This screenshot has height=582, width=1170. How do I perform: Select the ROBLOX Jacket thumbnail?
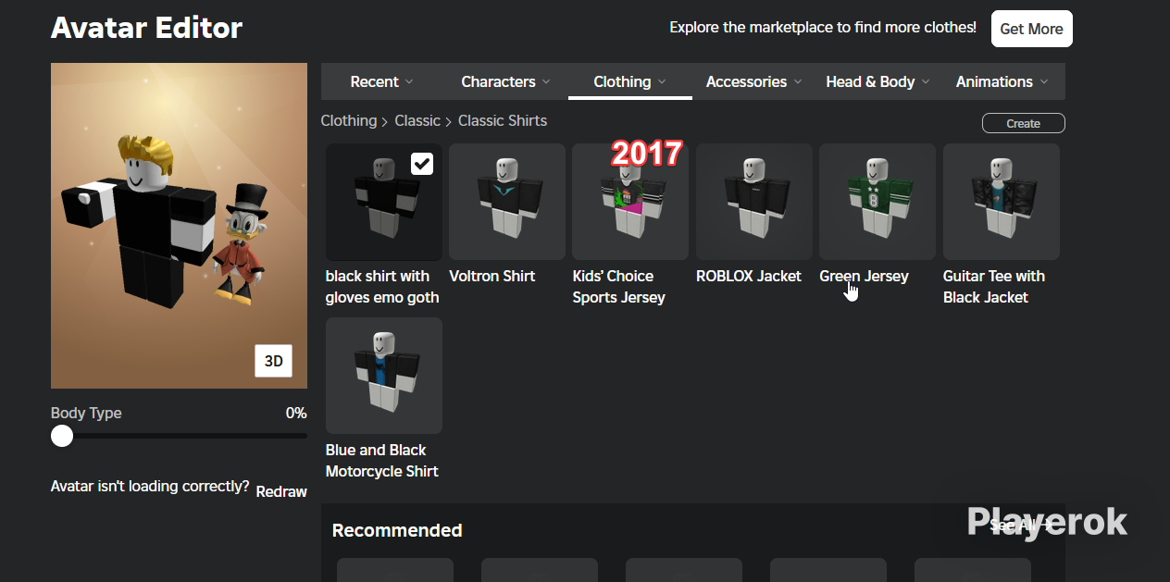click(754, 202)
